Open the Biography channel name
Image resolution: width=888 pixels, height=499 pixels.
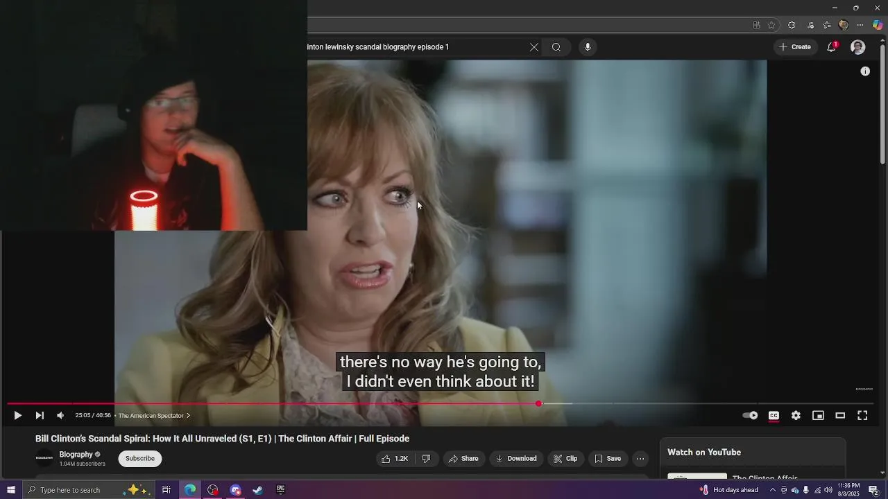(76, 455)
